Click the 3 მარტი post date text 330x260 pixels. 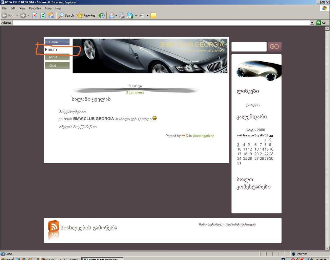pyautogui.click(x=135, y=86)
